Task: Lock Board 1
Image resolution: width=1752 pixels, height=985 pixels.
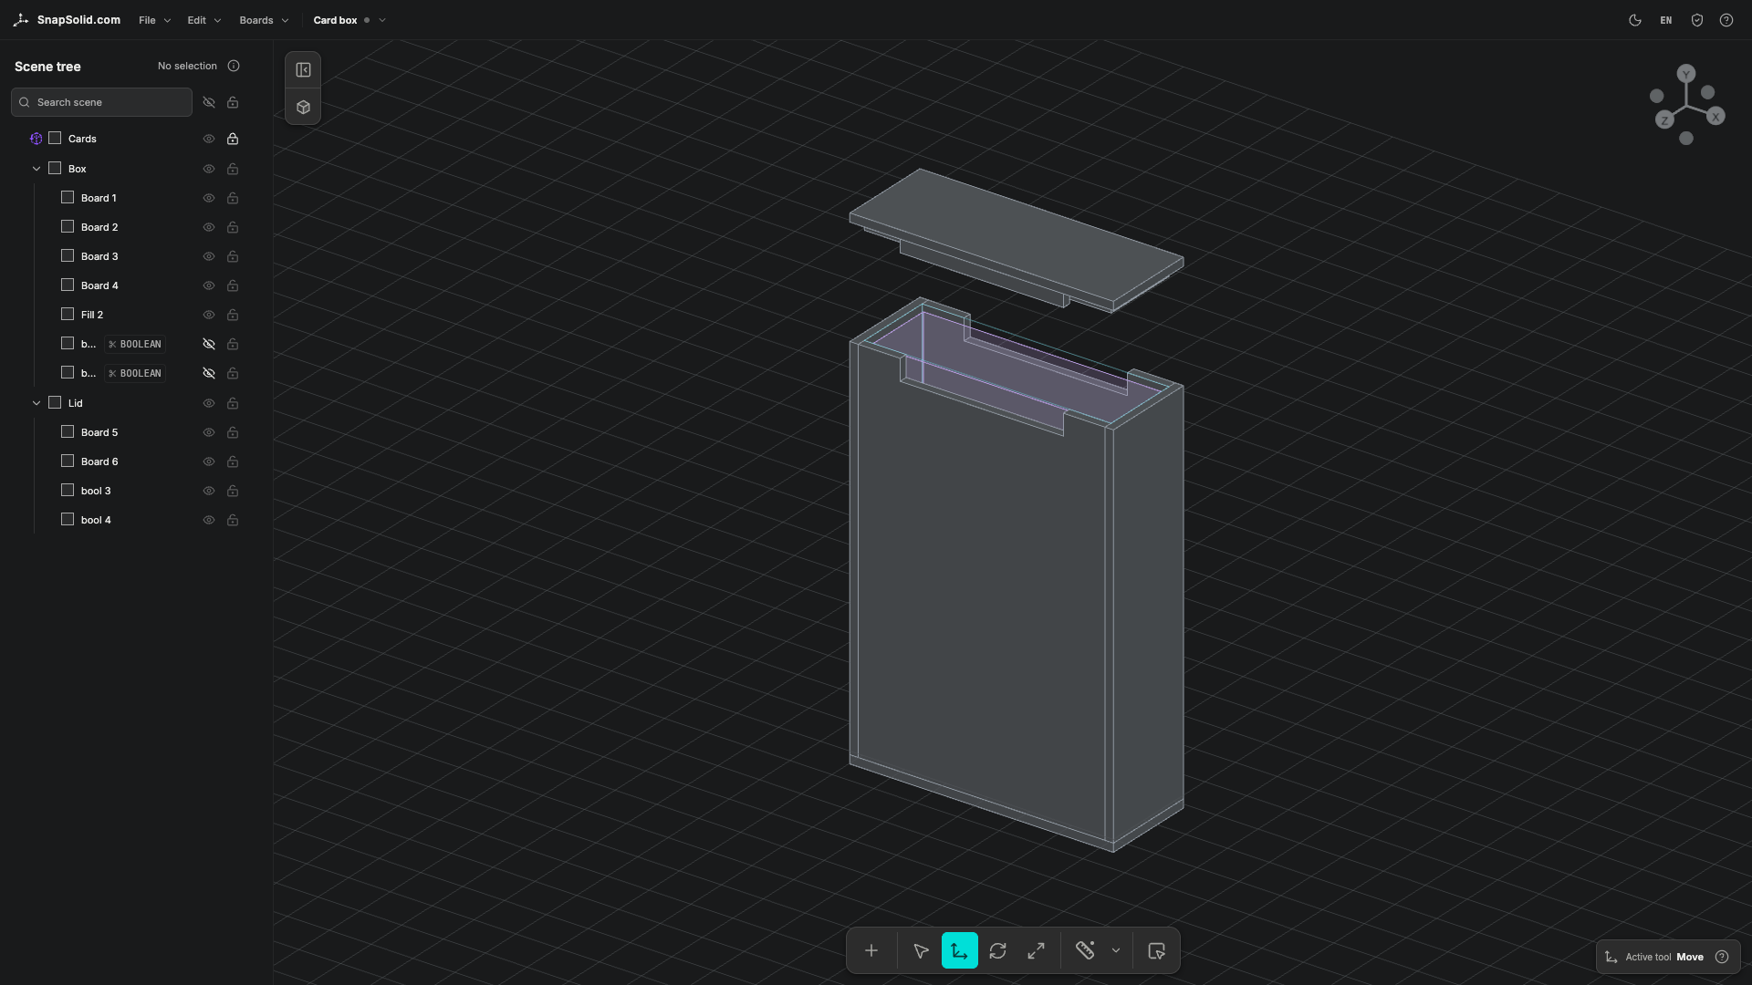Action: click(233, 198)
